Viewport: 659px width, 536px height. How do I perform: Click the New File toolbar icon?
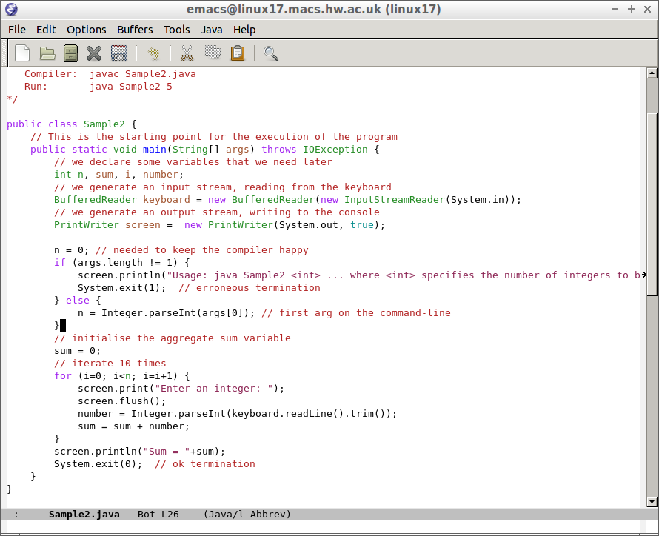point(23,53)
